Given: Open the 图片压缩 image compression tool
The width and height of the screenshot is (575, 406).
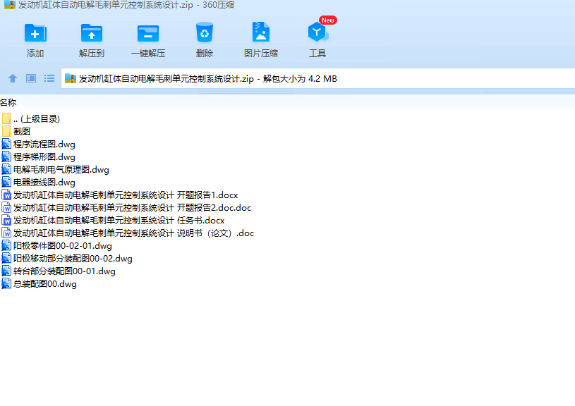Looking at the screenshot, I should [261, 32].
